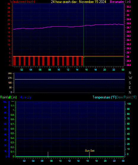Click the dark blue humidity line
Viewport: 138px width, 165px height.
[70, 138]
